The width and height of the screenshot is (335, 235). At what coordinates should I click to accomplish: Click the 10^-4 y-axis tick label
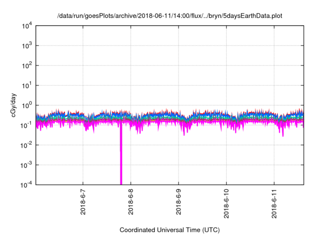(x=26, y=184)
